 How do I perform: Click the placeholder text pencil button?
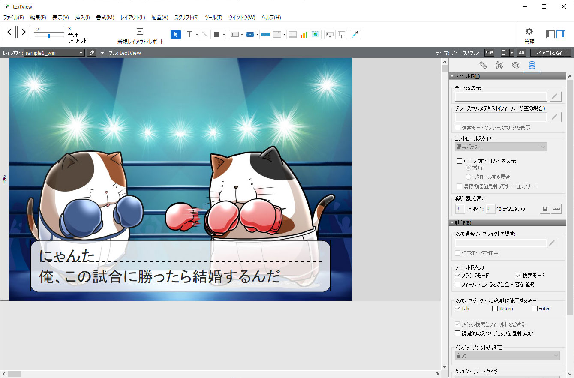pos(556,117)
